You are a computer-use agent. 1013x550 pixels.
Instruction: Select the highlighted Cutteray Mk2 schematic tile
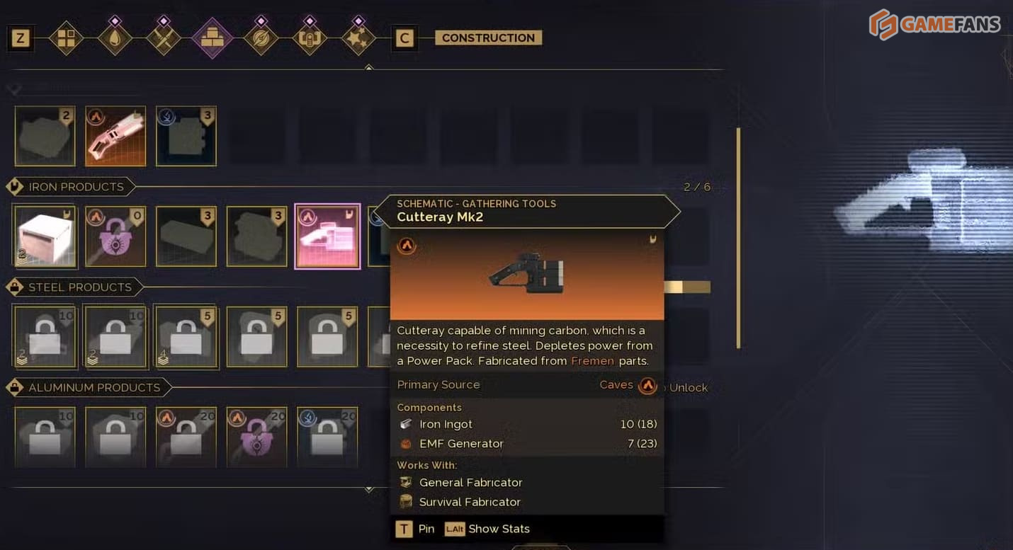(x=327, y=236)
